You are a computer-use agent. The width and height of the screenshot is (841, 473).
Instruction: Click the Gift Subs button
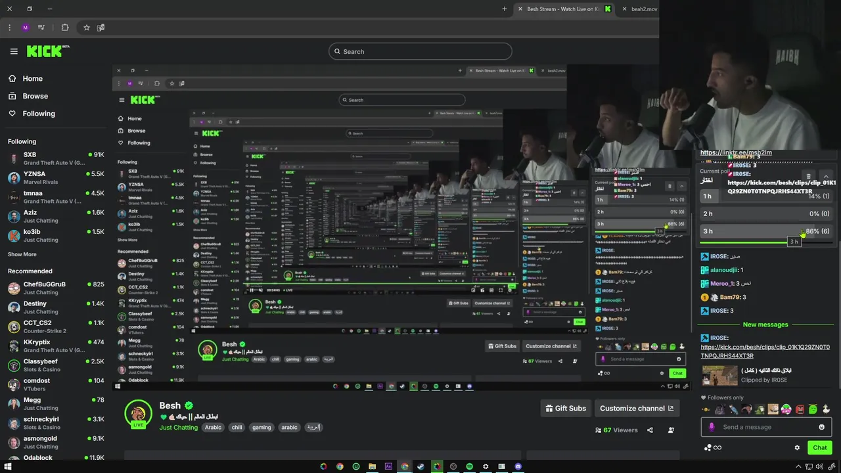pyautogui.click(x=566, y=408)
